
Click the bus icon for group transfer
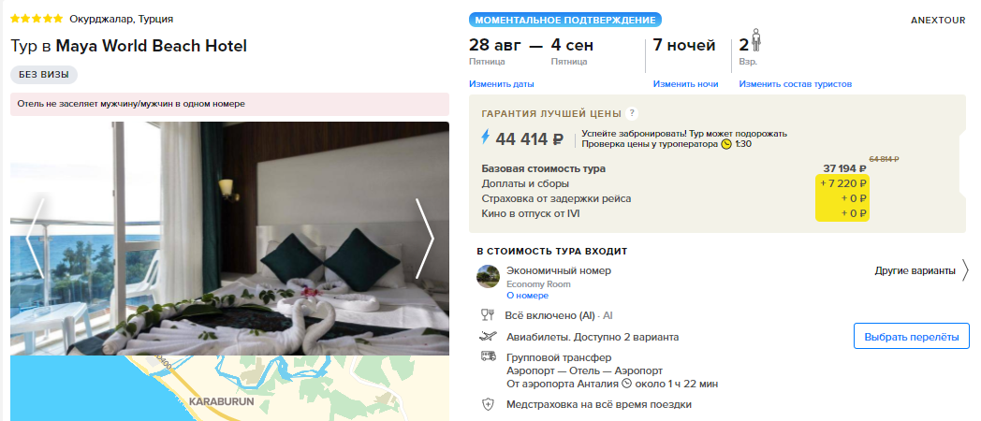tap(488, 357)
